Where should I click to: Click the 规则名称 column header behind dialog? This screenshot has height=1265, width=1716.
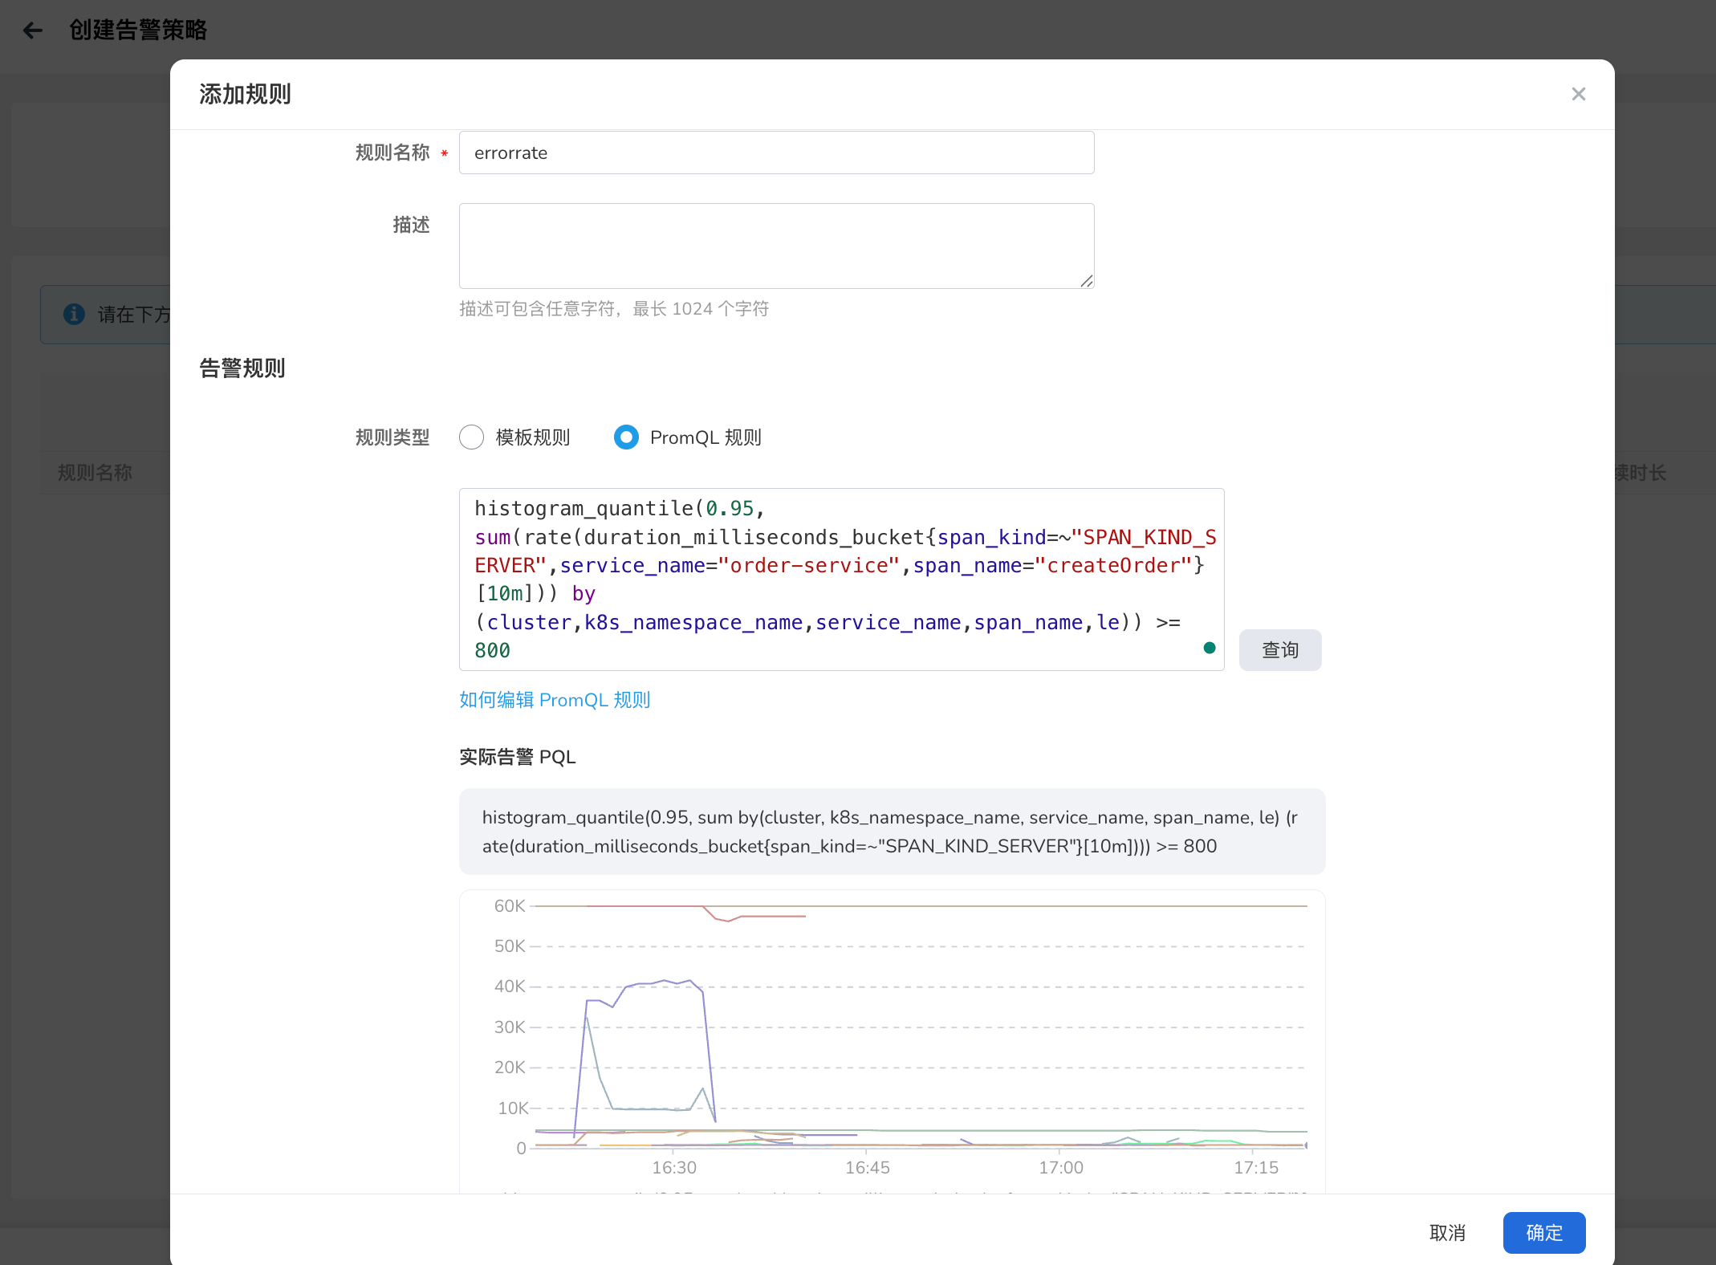click(95, 473)
